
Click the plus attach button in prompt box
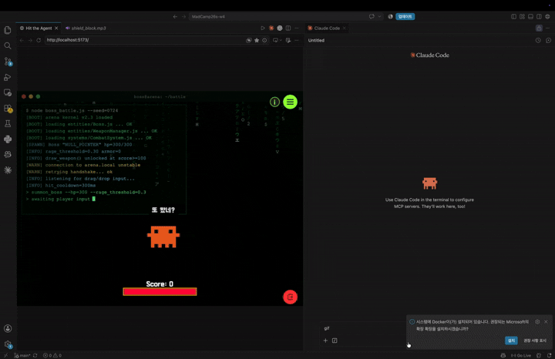click(325, 341)
